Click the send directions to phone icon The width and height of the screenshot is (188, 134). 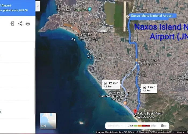(12, 24)
